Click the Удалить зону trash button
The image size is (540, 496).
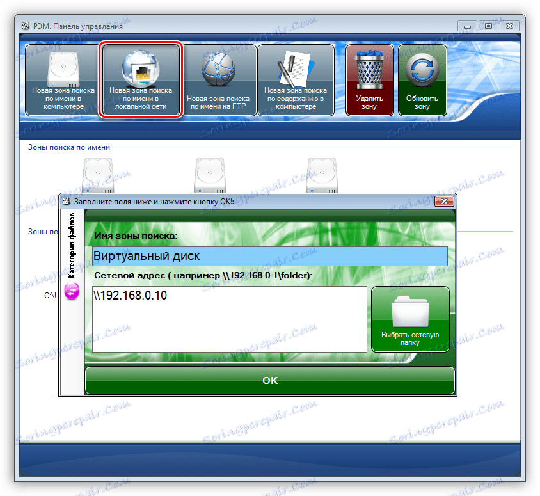370,80
